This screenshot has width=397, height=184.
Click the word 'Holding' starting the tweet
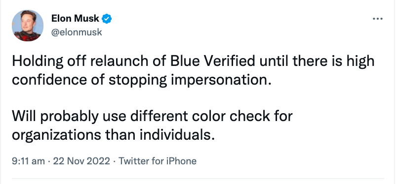coord(38,62)
